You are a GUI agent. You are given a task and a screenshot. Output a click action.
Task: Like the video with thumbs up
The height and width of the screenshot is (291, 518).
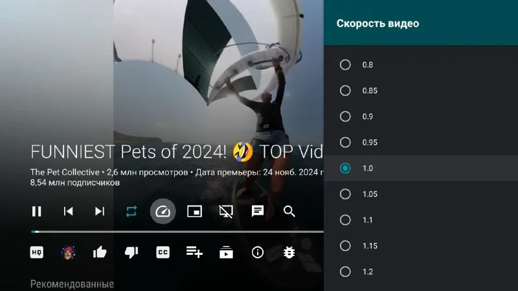[100, 252]
